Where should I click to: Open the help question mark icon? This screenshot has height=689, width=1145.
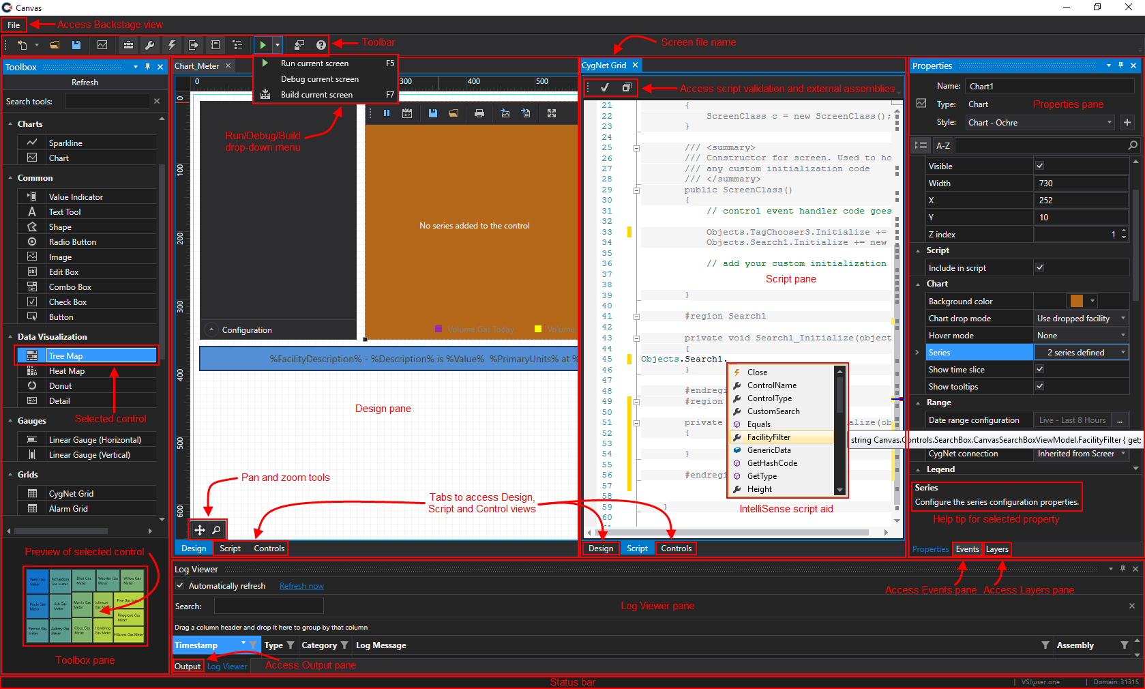tap(321, 45)
